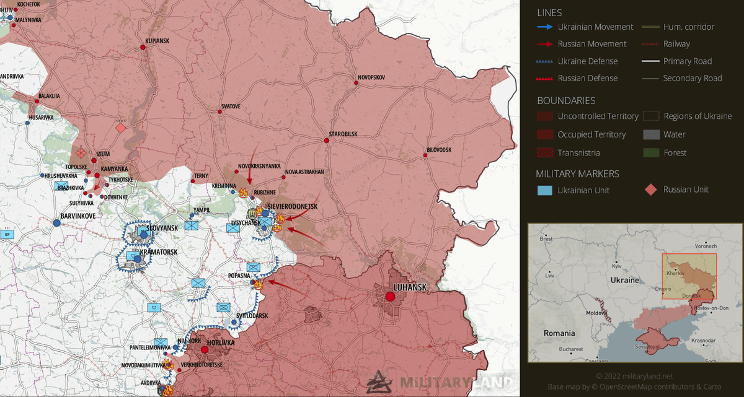Click the militaryland.net copyright text
744x397 pixels.
[x=634, y=376]
